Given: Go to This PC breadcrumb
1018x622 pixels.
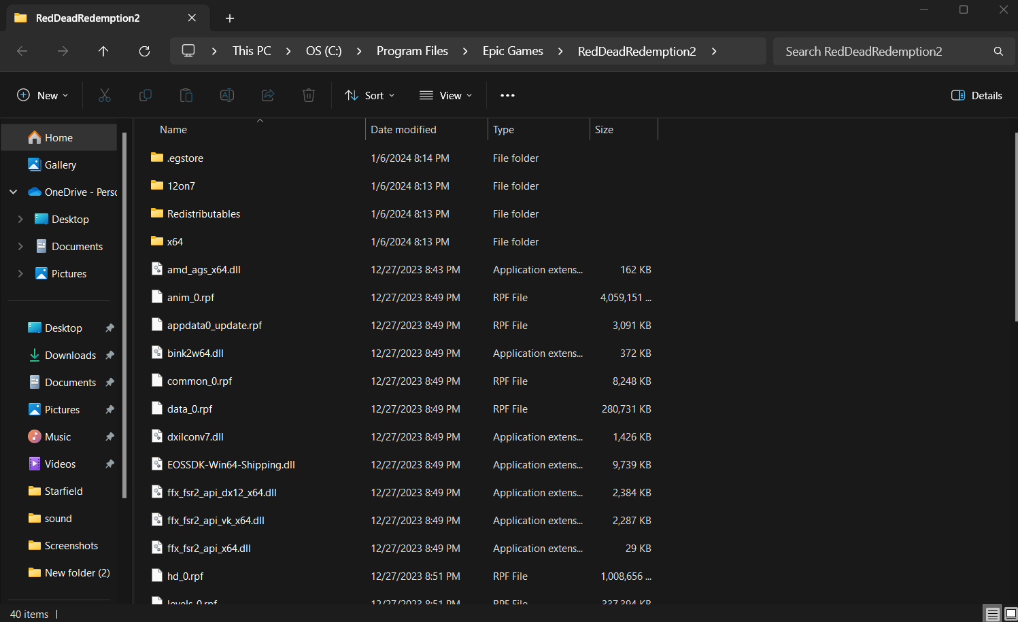Looking at the screenshot, I should click(252, 51).
